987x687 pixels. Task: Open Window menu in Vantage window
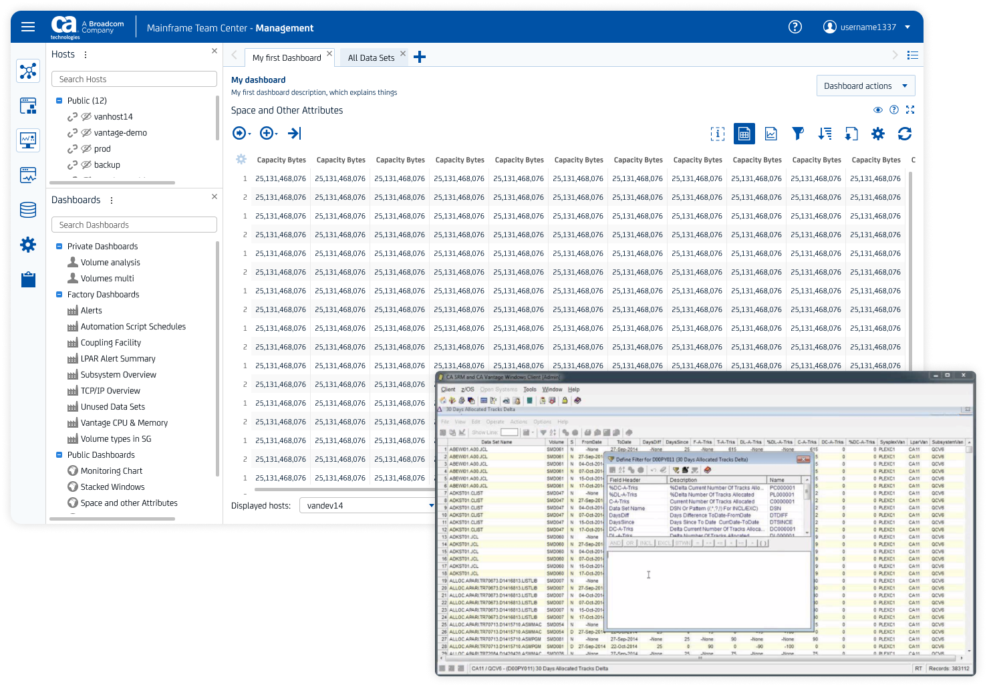pos(552,390)
